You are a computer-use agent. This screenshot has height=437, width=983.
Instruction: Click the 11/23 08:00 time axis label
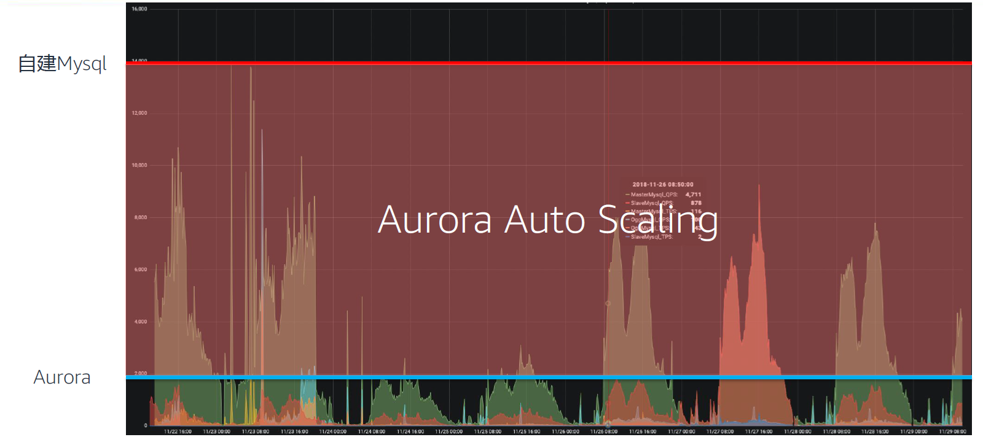click(x=255, y=431)
